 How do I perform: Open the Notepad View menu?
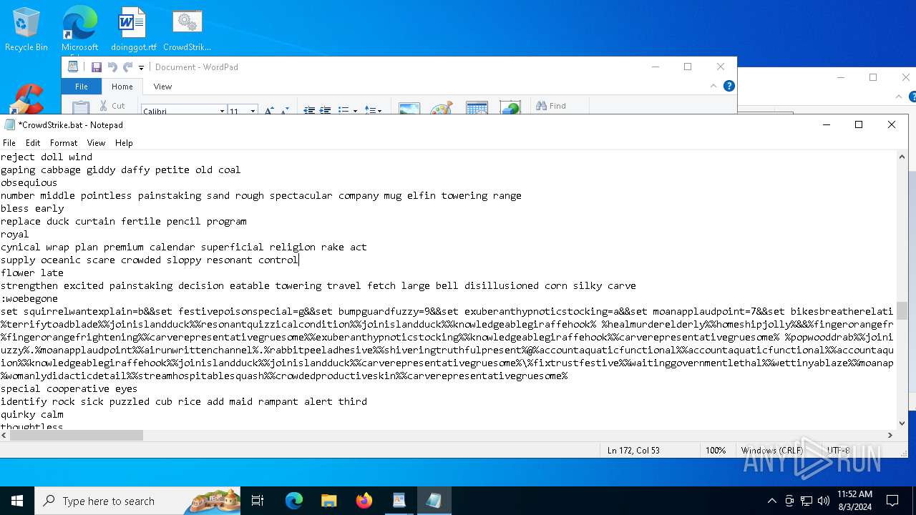point(96,143)
